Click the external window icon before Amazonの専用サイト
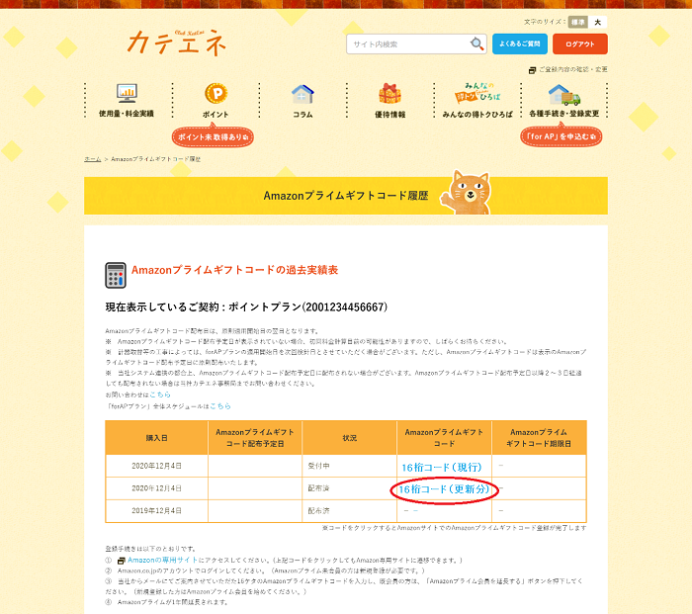The width and height of the screenshot is (692, 614). click(122, 561)
